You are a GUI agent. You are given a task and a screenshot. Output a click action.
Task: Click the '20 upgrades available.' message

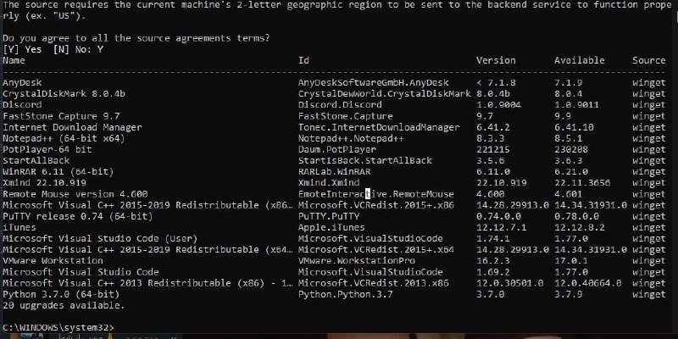pos(64,305)
